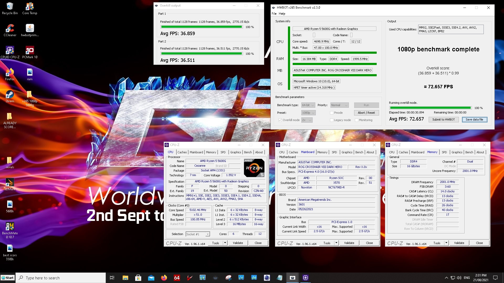Open the ram file on desktop
The width and height of the screenshot is (504, 283).
pos(30,74)
